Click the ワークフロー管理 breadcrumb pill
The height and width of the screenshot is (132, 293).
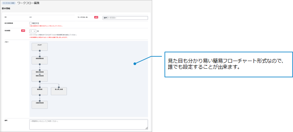tap(9, 3)
